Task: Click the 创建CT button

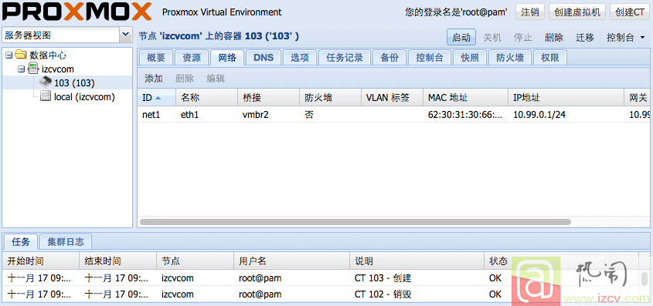Action: tap(630, 12)
